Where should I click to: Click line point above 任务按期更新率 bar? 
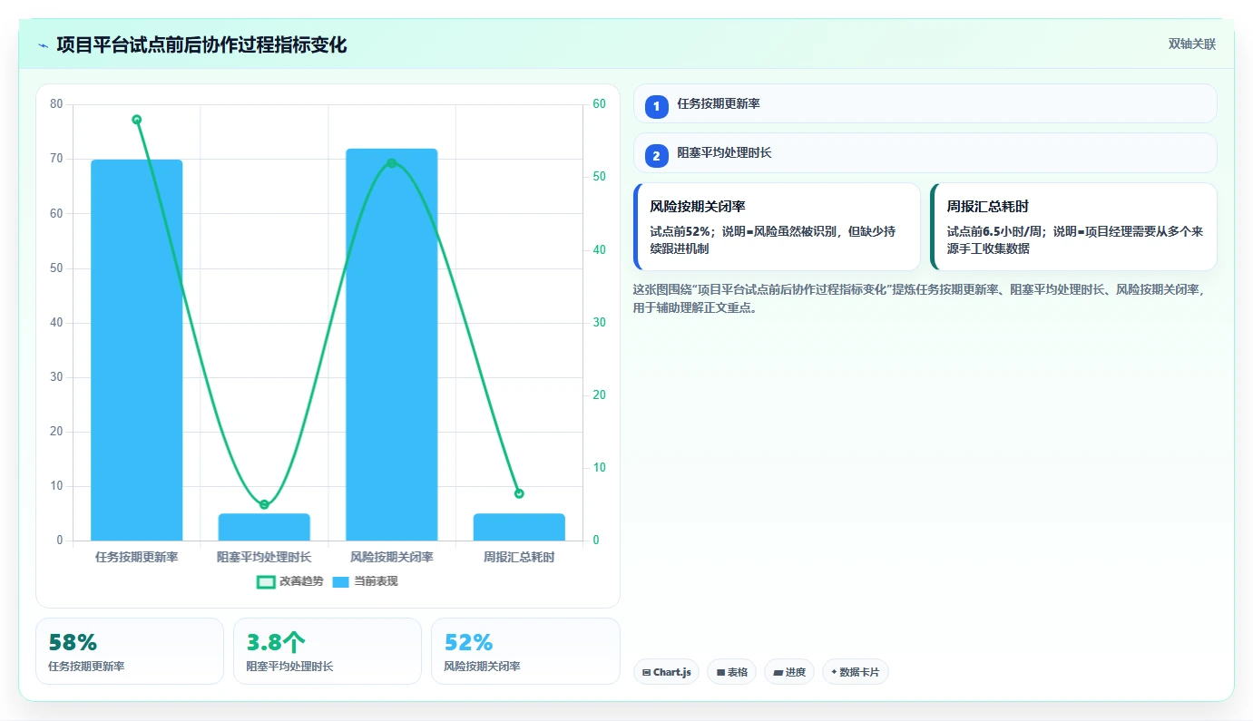pyautogui.click(x=137, y=120)
